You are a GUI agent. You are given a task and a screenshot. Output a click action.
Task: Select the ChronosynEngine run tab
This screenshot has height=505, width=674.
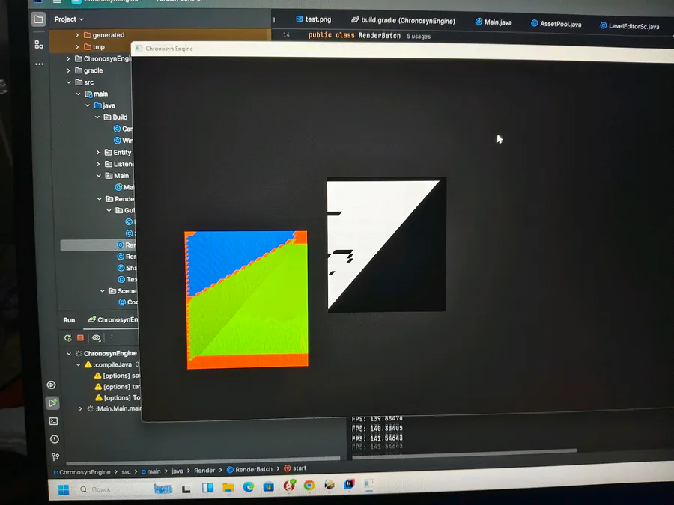[x=112, y=320]
